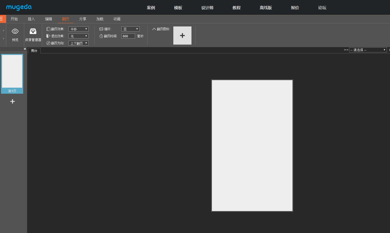Viewport: 390px width, 233px height.
Task: Open the 翻页效果 dropdown set to 平移
Action: [79, 29]
